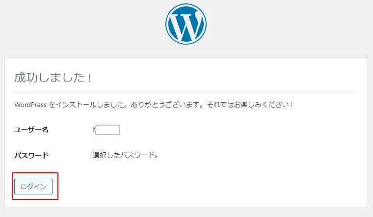Click the letter before the masked username

94,130
